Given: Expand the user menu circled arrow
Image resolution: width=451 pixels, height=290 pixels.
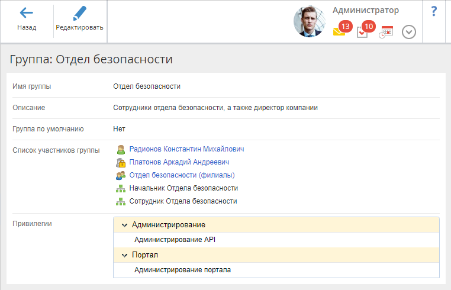Looking at the screenshot, I should pos(409,32).
